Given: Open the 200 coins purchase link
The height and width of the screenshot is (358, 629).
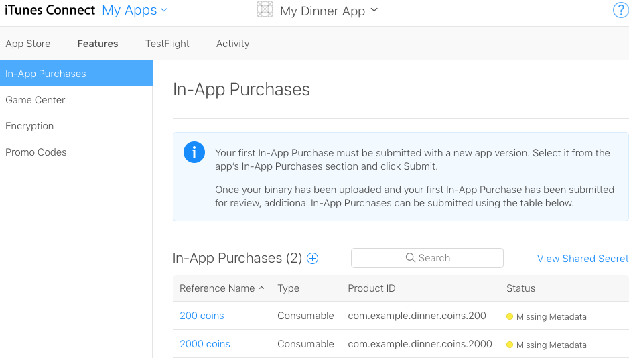Looking at the screenshot, I should tap(202, 316).
